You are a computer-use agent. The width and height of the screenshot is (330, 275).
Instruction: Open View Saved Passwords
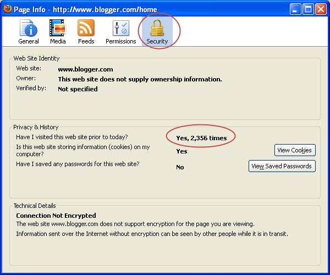tap(282, 166)
